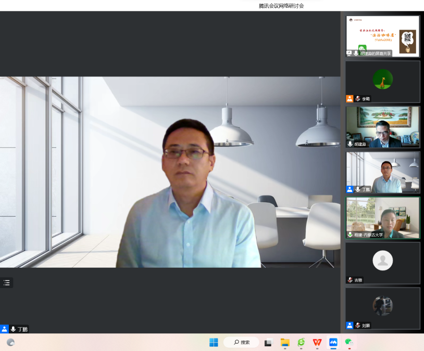
Task: Click blue person icon in main video's bottom-left label
Action: click(x=4, y=329)
